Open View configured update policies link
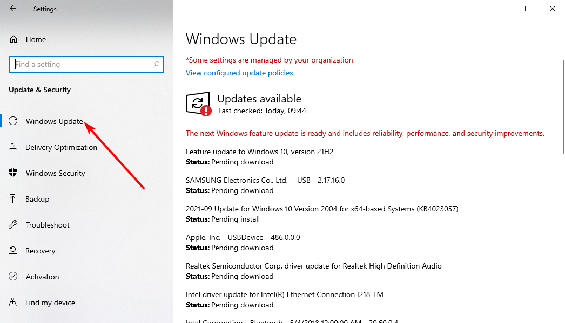The image size is (565, 323). tap(239, 73)
